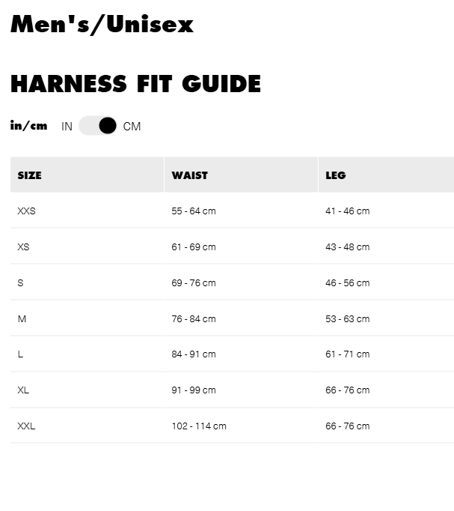Toggle the in/cm unit switch

(98, 126)
